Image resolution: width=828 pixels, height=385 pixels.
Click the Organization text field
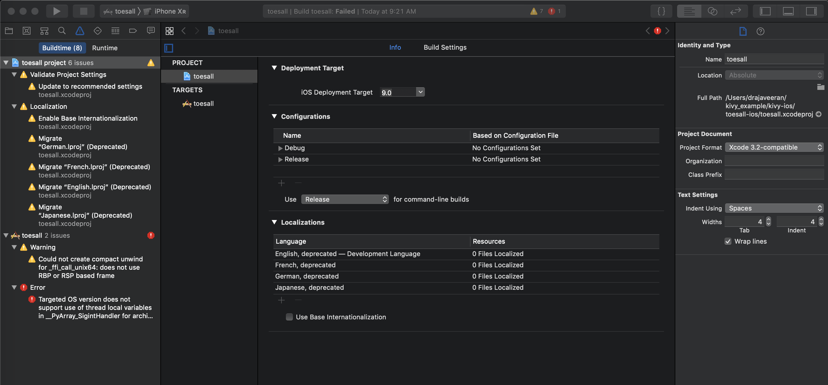point(774,161)
